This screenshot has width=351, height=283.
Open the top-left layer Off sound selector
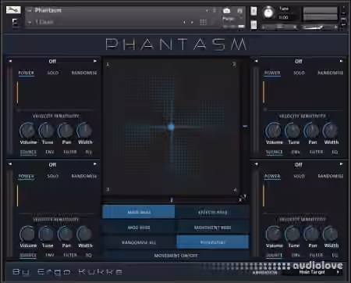52,61
